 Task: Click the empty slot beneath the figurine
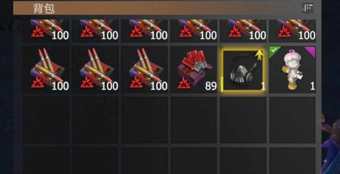[x=292, y=120]
